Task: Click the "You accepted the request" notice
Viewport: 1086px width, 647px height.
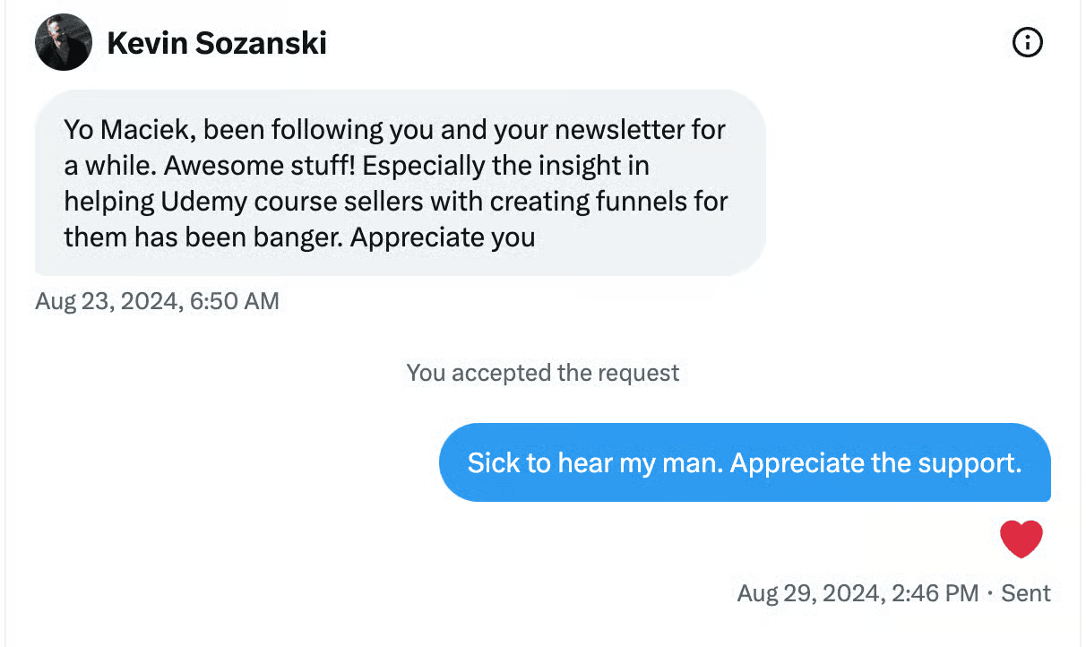Action: coord(543,373)
